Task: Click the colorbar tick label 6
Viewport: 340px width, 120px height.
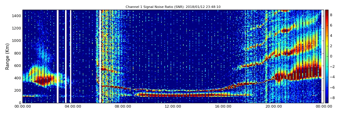Action: click(x=331, y=25)
